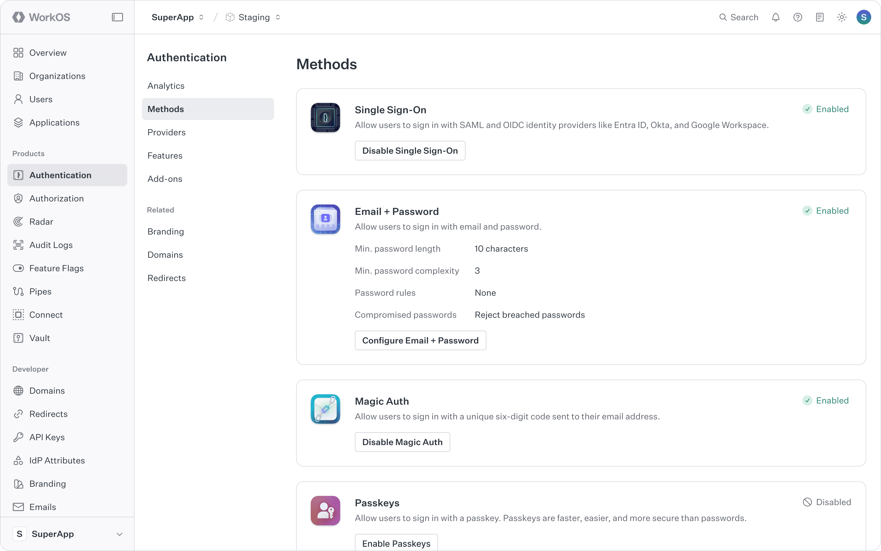Click the 'Single Sign-On' card heading

tap(391, 110)
